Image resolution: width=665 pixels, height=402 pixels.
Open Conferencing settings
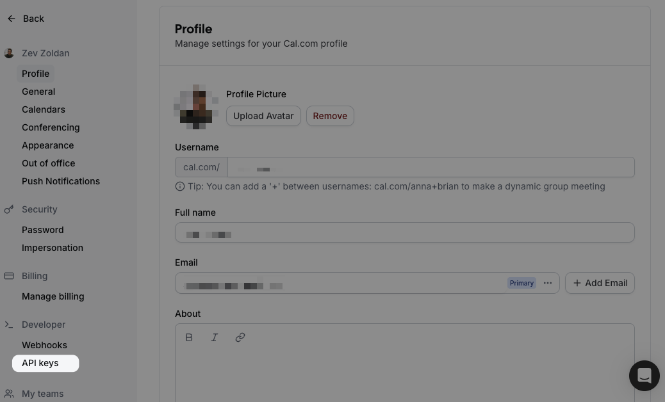tap(51, 127)
